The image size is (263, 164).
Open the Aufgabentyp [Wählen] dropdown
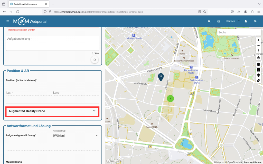coord(76,136)
